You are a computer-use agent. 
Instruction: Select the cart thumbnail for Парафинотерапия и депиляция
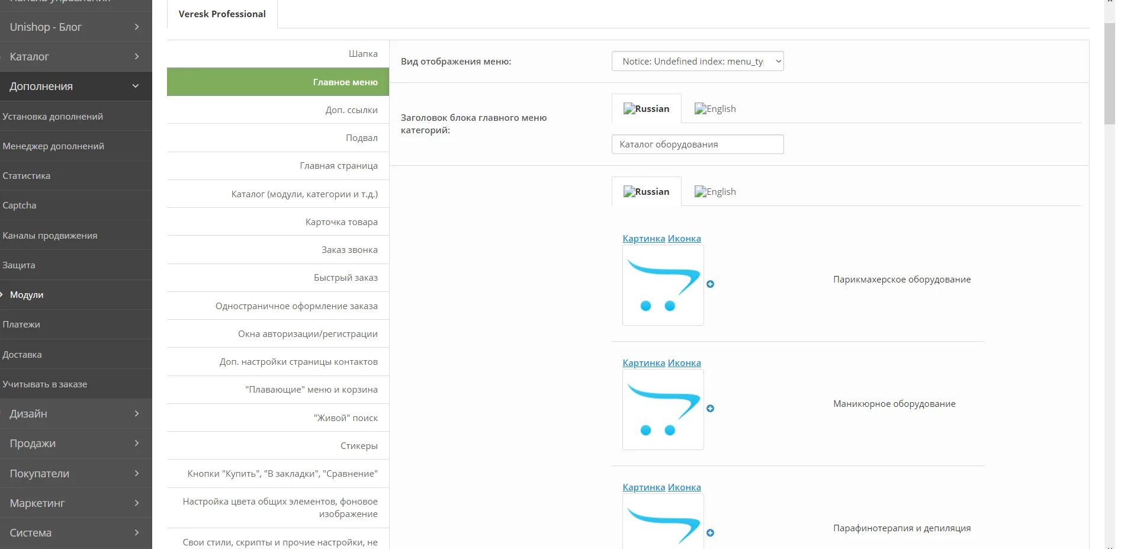(663, 521)
